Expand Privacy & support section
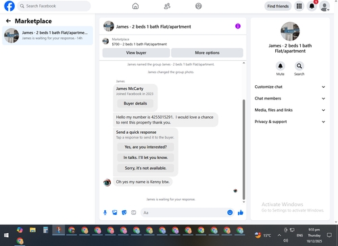 (290, 122)
